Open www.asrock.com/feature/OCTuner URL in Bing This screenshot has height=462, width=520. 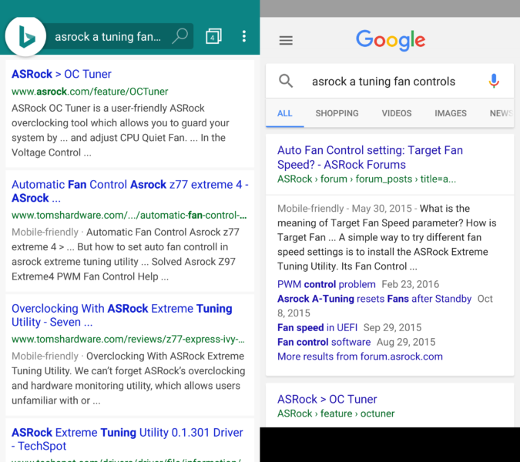tap(90, 92)
